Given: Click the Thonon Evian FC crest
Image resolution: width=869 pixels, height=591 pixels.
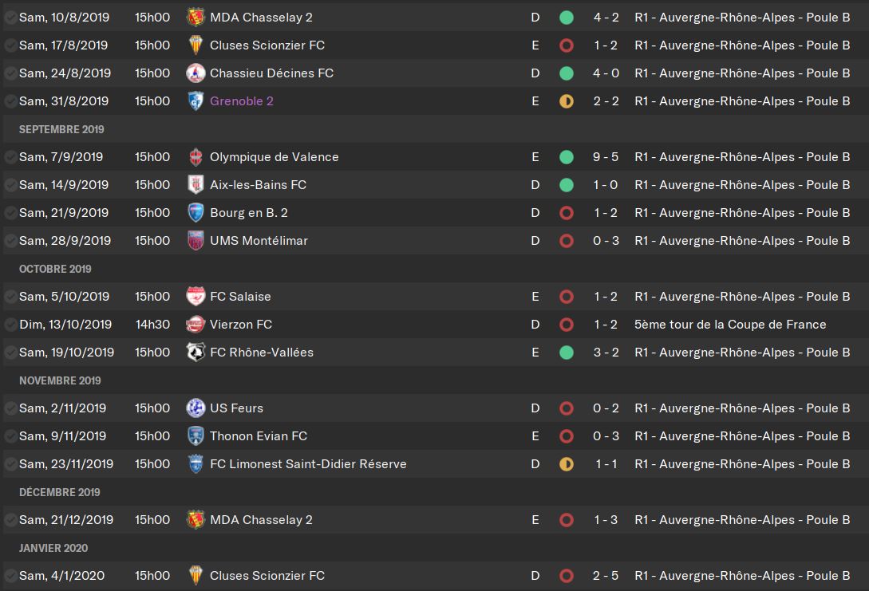Looking at the screenshot, I should pos(196,436).
